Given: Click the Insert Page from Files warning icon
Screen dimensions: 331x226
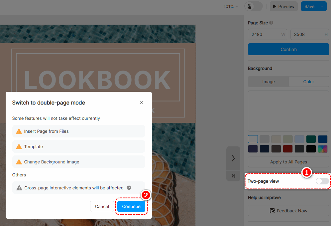Looking at the screenshot, I should pyautogui.click(x=19, y=131).
